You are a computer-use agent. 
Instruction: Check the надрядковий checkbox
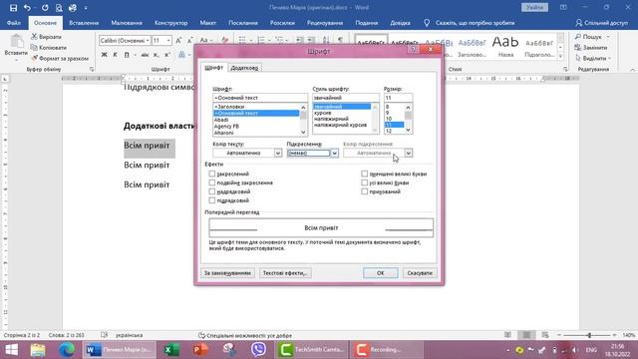point(212,191)
